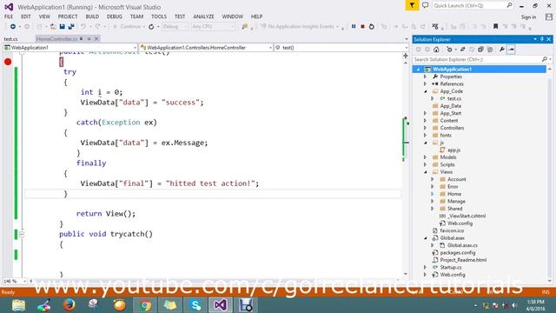Expand the Models folder
The image size is (556, 313).
tap(425, 157)
